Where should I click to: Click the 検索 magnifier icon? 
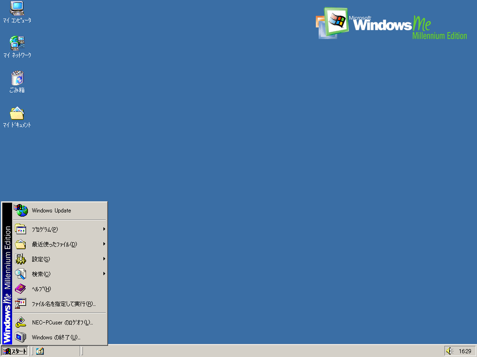coord(20,274)
